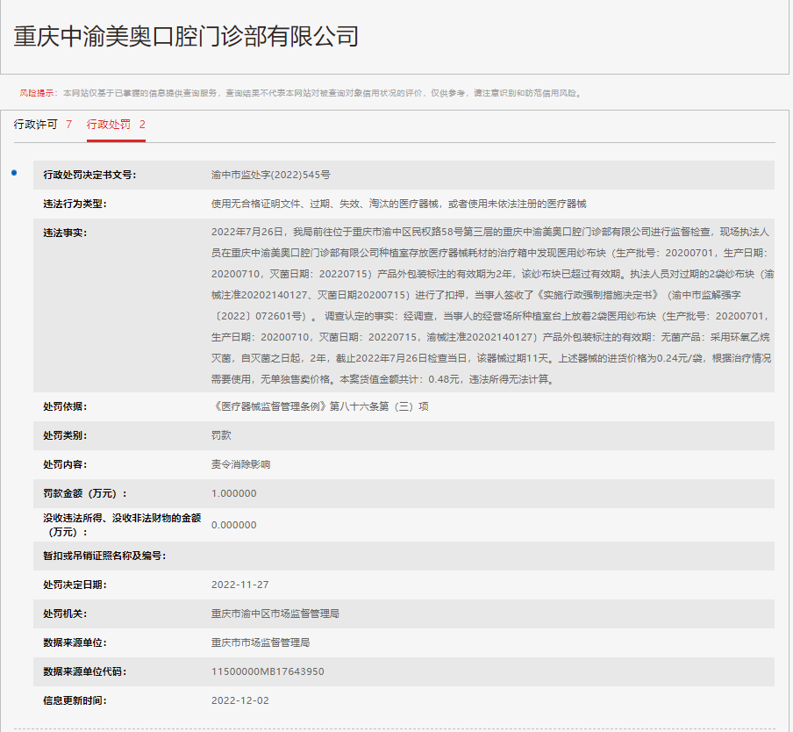Click the update time 2022-12-02
This screenshot has width=793, height=732.
(240, 700)
